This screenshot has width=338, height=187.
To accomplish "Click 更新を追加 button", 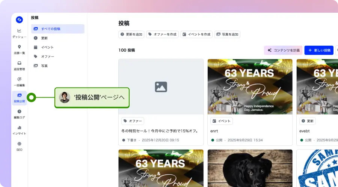I will coord(131,34).
